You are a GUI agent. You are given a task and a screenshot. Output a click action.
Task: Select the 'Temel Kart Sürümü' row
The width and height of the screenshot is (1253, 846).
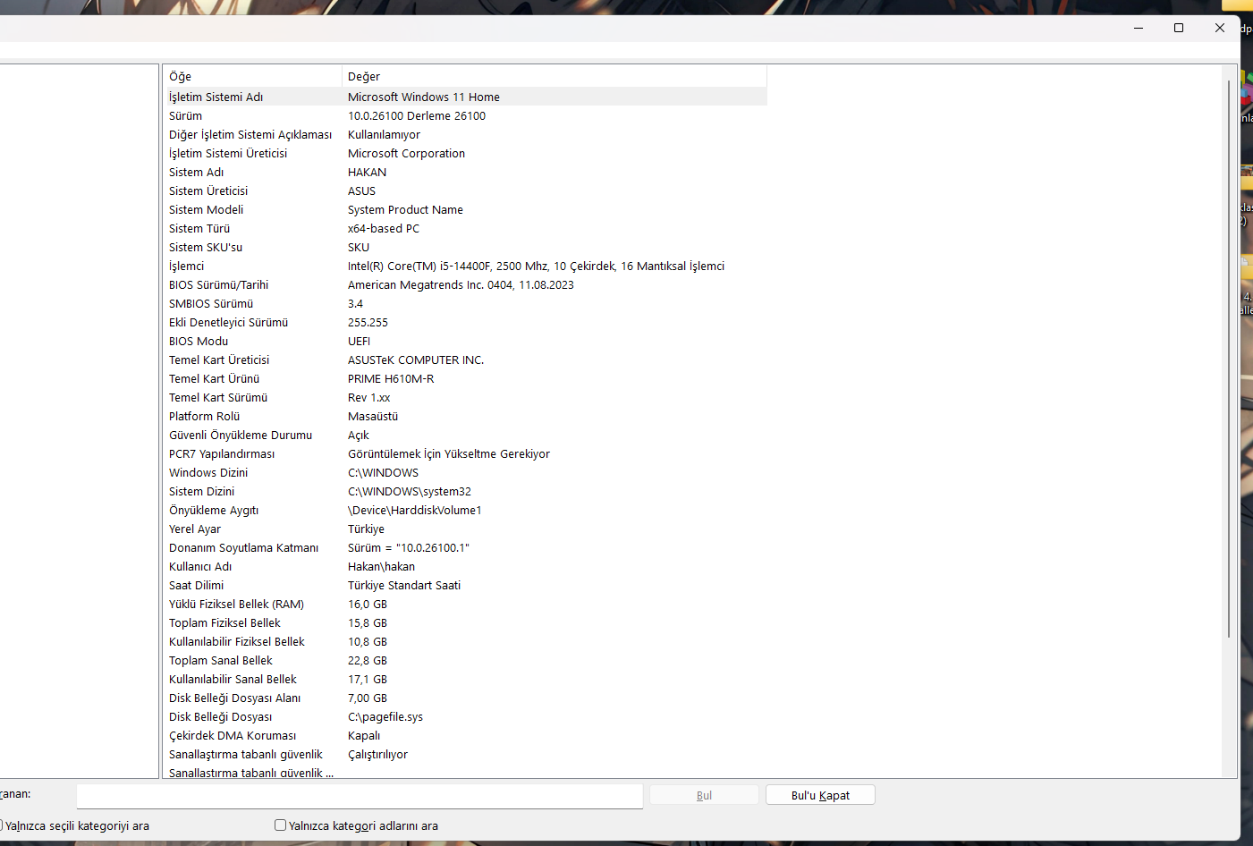(465, 398)
